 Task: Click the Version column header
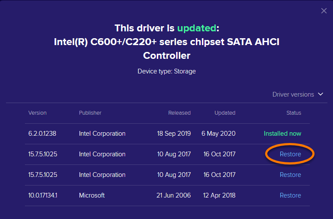pos(37,113)
